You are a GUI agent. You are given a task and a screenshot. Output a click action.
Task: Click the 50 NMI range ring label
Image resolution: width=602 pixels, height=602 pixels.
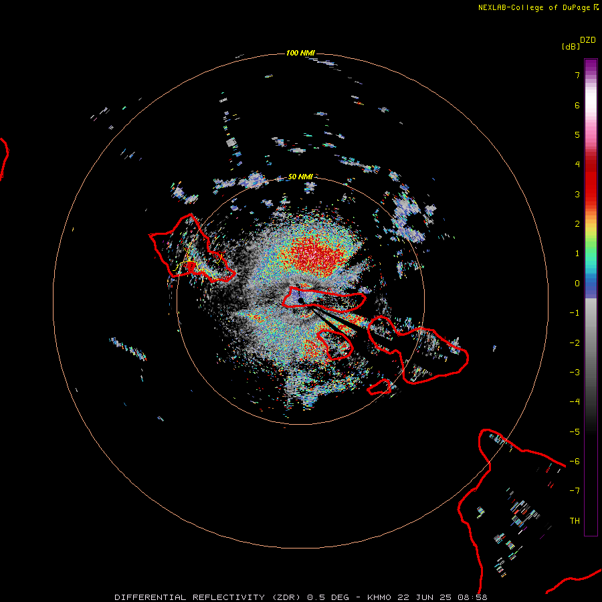[x=300, y=177]
